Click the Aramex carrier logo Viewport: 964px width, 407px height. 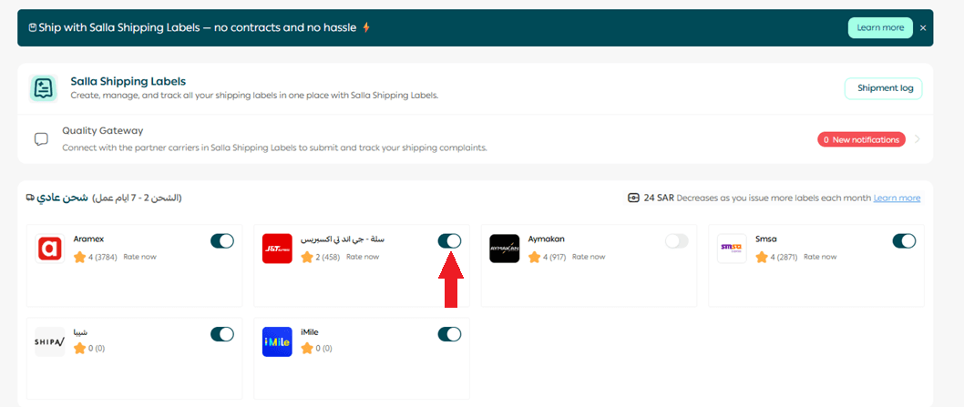click(50, 249)
